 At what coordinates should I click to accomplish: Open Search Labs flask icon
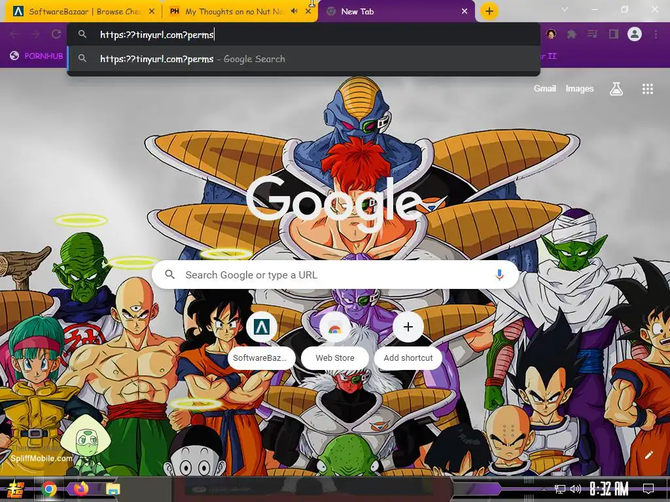(x=616, y=89)
